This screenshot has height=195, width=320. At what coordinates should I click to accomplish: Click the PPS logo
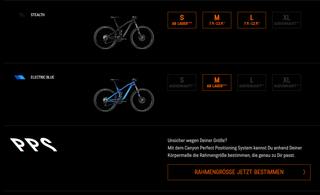pyautogui.click(x=33, y=145)
